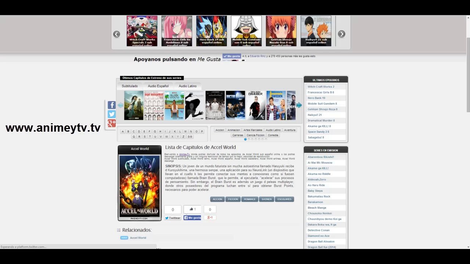
Task: Click the Twittear button
Action: point(173,218)
